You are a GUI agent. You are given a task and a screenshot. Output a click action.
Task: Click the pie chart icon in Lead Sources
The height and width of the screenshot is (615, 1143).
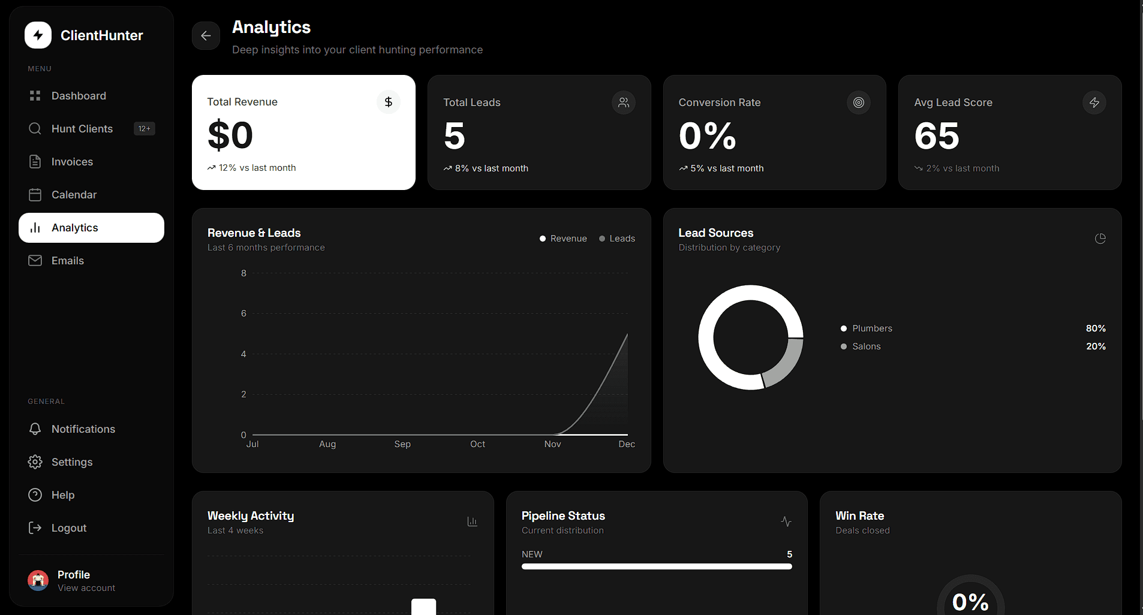1100,239
